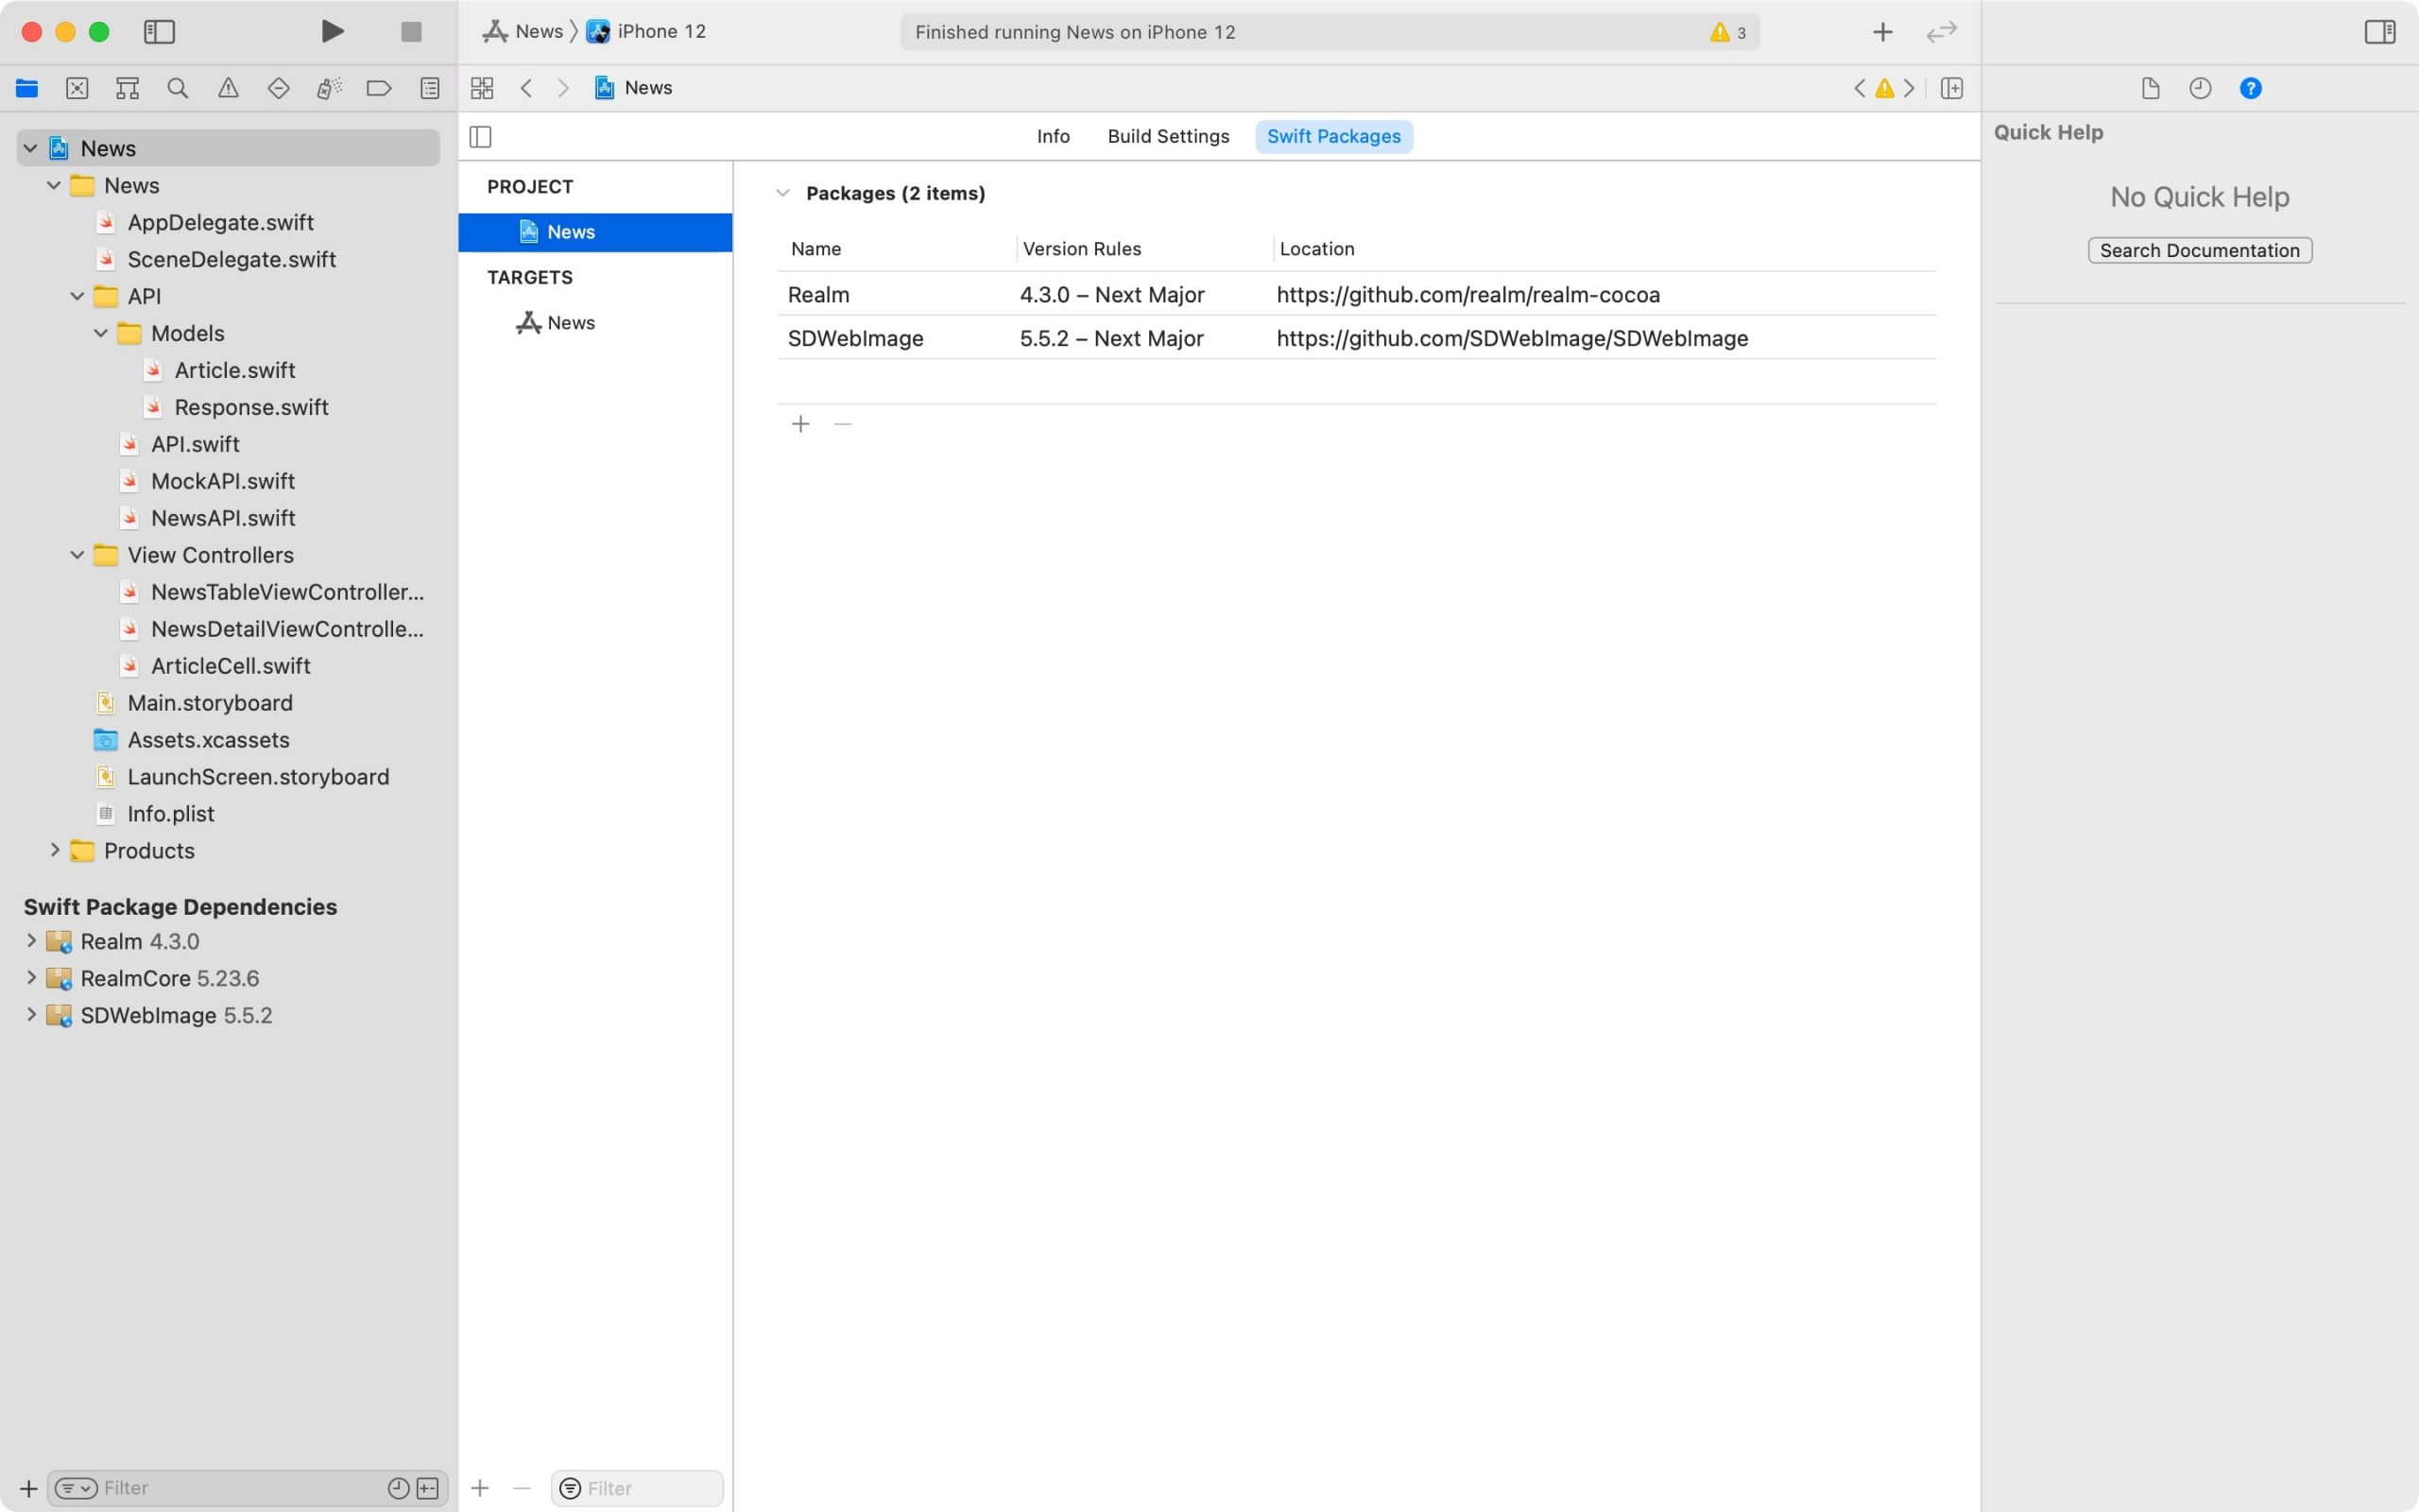2419x1512 pixels.
Task: Go back in editor history
Action: click(525, 88)
